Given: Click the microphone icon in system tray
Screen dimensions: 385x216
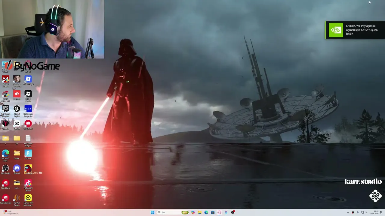Looking at the screenshot, I should [358, 212].
